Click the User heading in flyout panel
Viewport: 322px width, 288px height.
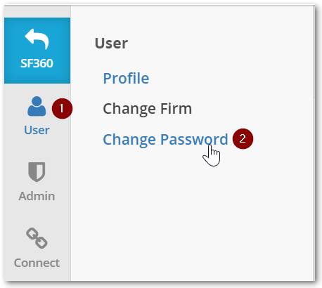(x=111, y=44)
